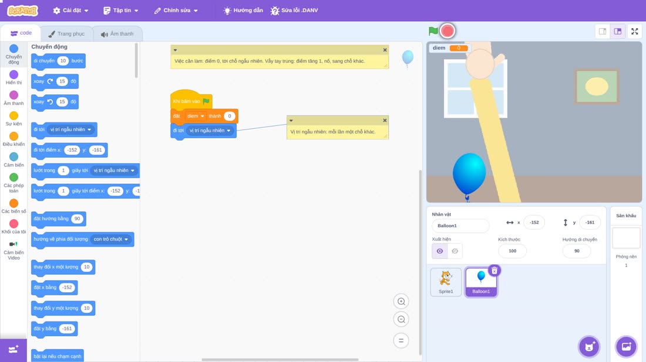The width and height of the screenshot is (646, 362).
Task: Open the add extension button
Action: [13, 350]
